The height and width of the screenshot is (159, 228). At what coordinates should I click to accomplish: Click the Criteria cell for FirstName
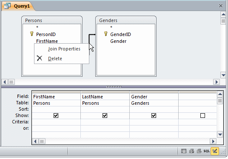56,122
